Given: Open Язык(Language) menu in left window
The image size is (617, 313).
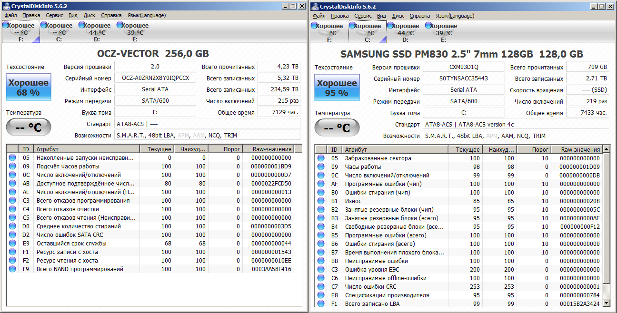Looking at the screenshot, I should pos(147,15).
